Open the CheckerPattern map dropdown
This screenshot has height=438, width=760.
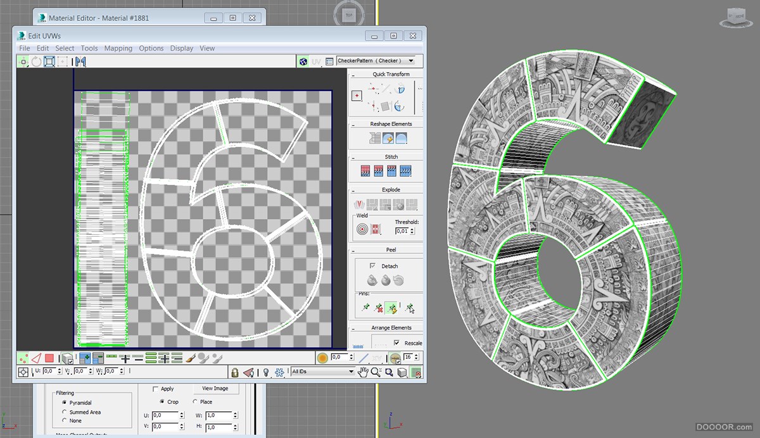point(376,61)
